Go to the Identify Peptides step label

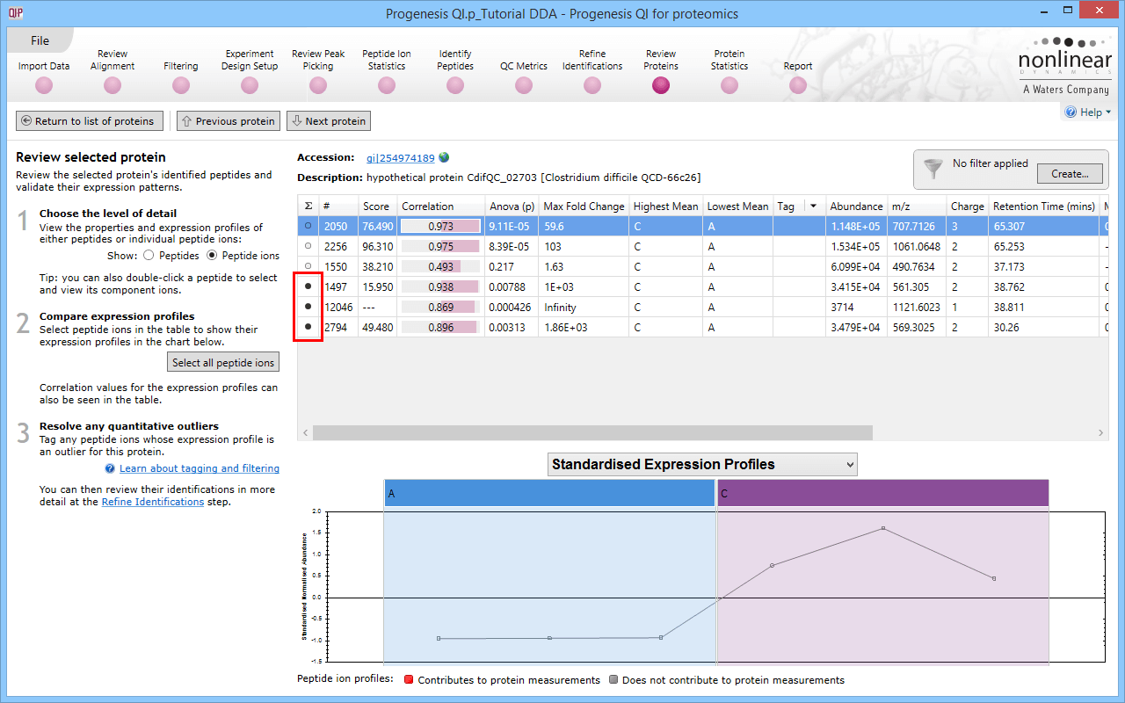[x=455, y=60]
